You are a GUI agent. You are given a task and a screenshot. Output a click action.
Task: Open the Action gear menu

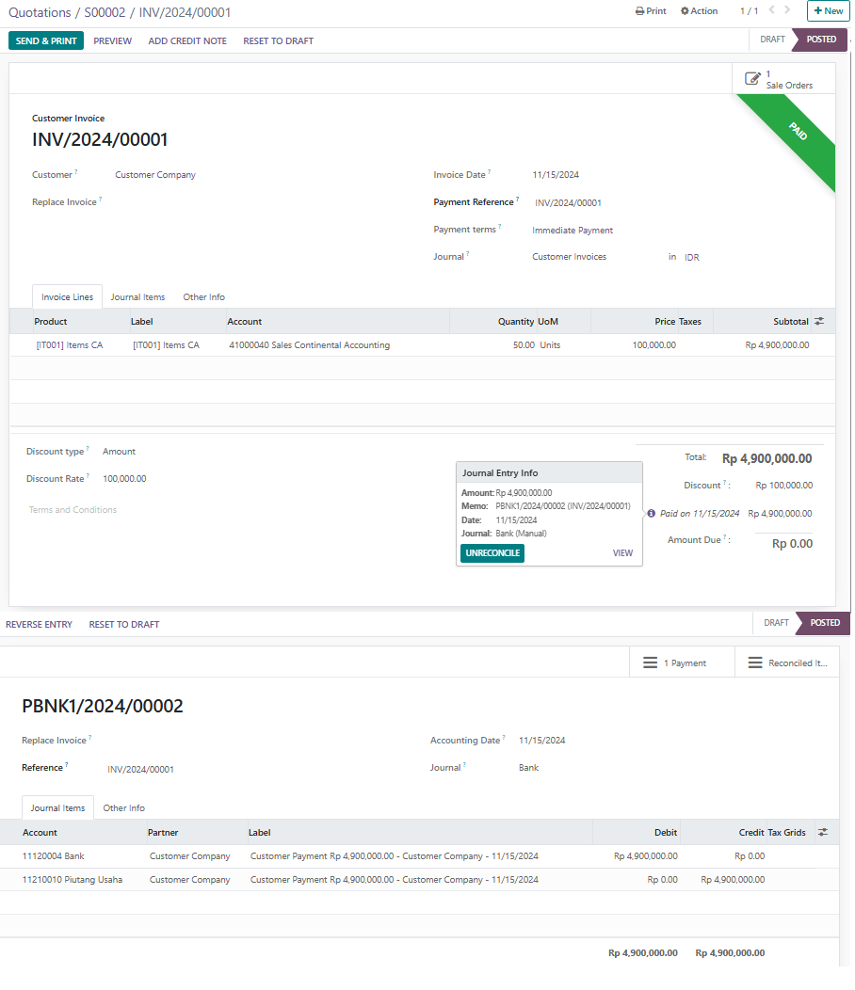pyautogui.click(x=686, y=11)
